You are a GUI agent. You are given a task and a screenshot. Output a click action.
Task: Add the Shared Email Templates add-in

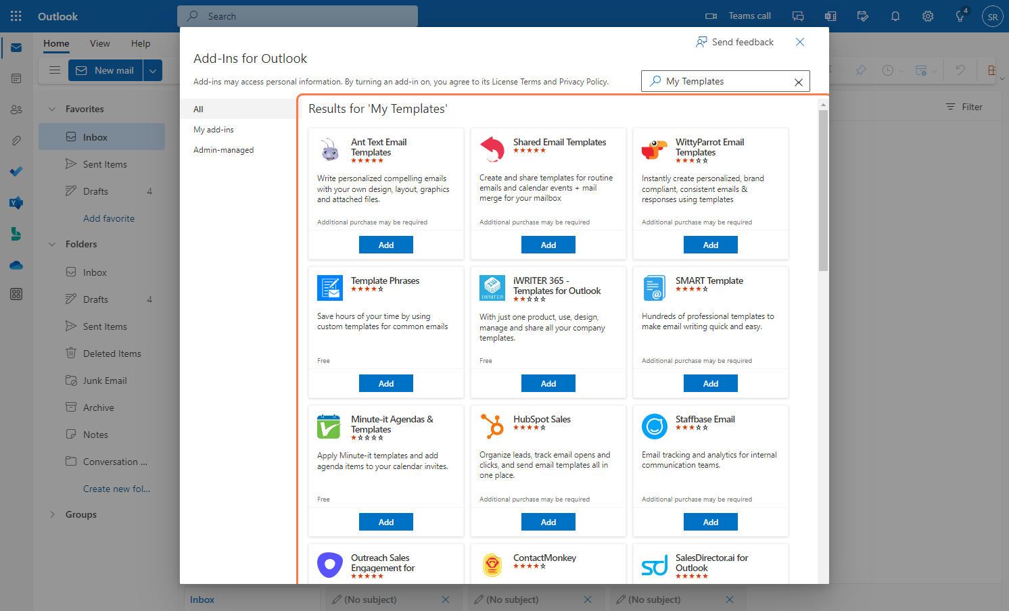[x=548, y=245]
